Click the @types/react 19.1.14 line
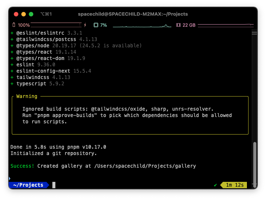 (43, 52)
